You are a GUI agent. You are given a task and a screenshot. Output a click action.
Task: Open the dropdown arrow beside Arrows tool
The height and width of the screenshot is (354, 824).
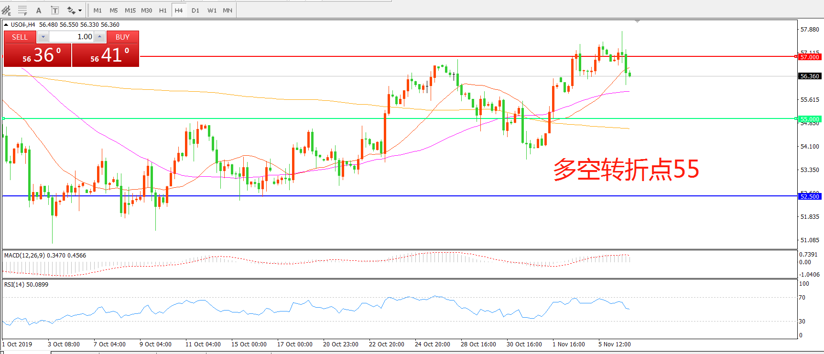(x=80, y=11)
